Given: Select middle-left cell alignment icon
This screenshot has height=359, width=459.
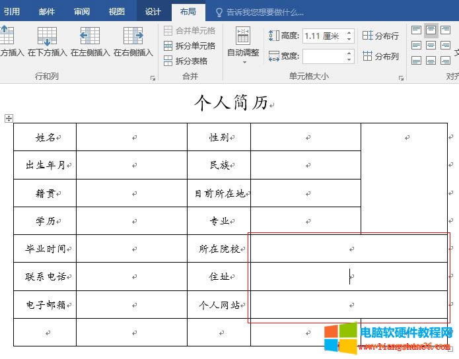Looking at the screenshot, I should click(x=416, y=46).
